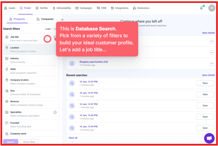Click history icon of 12:45 PM search
This screenshot has width=218, height=146.
pos(72,128)
